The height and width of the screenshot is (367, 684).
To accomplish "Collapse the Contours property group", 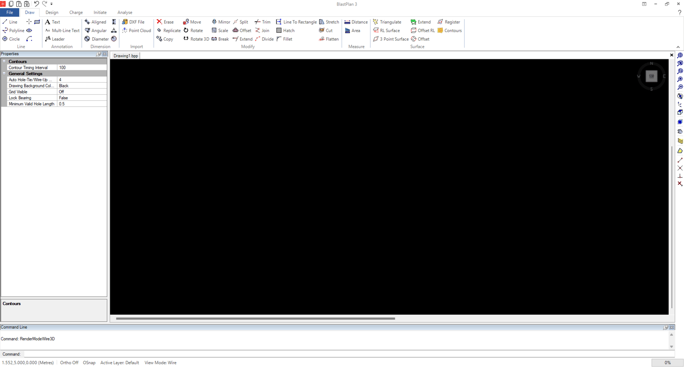I will click(4, 62).
